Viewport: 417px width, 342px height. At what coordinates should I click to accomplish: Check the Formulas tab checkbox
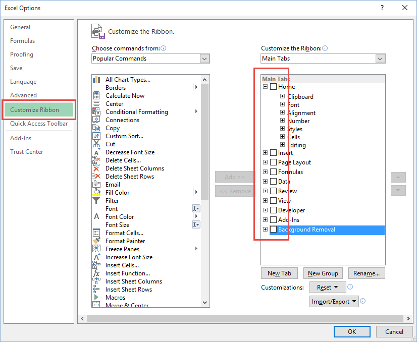[273, 172]
